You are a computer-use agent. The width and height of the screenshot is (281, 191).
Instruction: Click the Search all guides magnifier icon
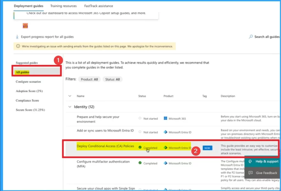pos(251,36)
